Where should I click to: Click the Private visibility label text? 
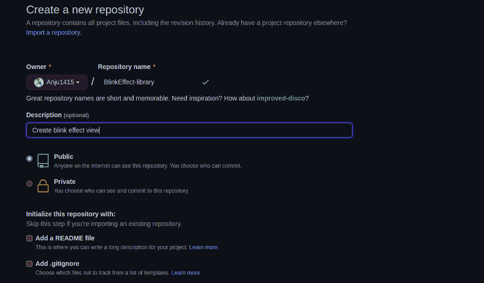(64, 182)
